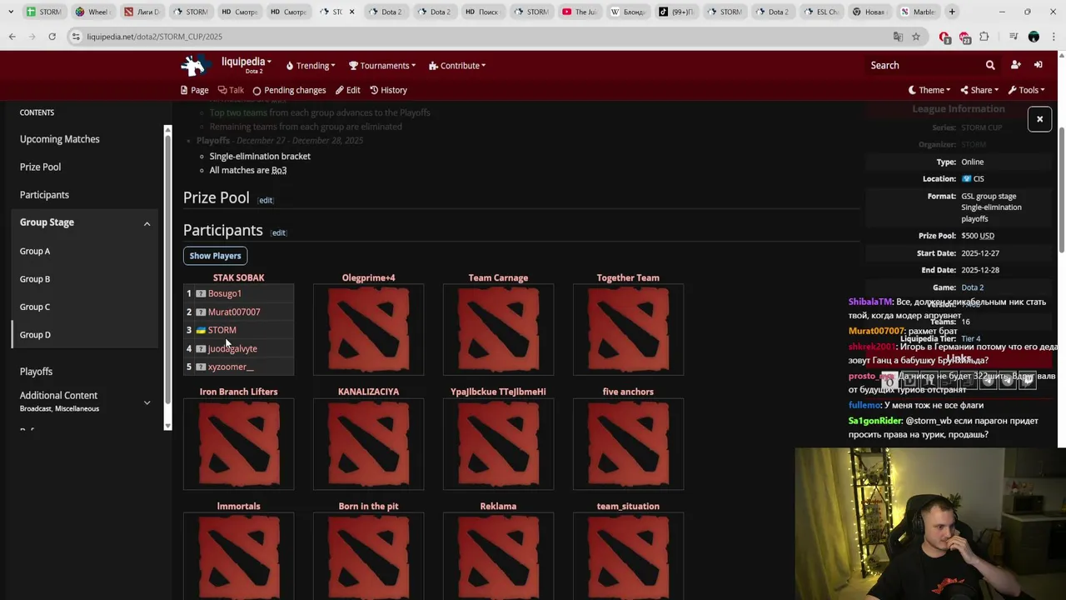
Task: Open the liquipedia wiki selector dropdown
Action: point(247,64)
